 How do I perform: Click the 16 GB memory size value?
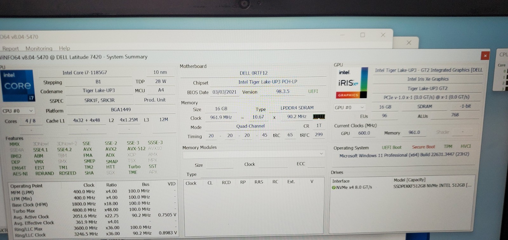221,109
